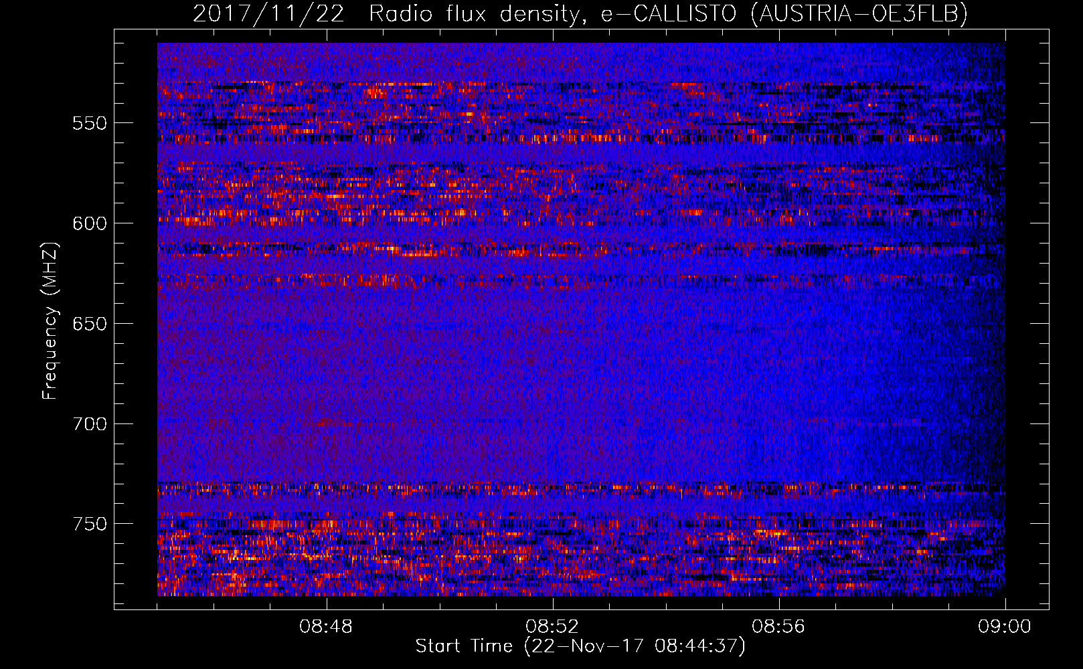Image resolution: width=1083 pixels, height=669 pixels.
Task: Click the 'Frequency (MHZ)' axis label
Action: tap(50, 321)
